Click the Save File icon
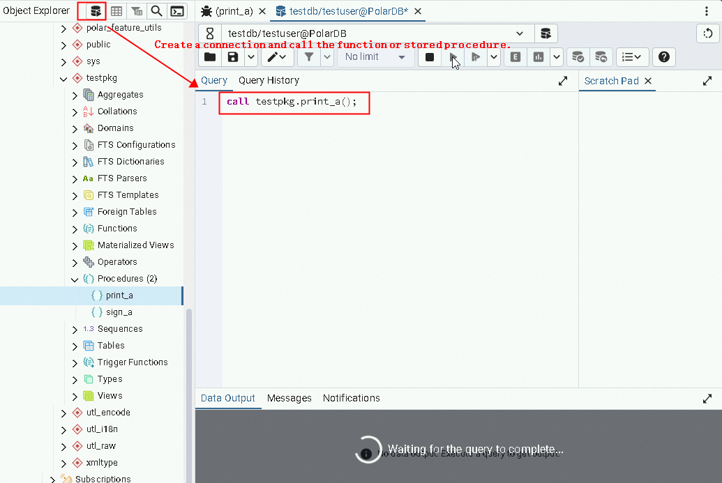 [233, 57]
